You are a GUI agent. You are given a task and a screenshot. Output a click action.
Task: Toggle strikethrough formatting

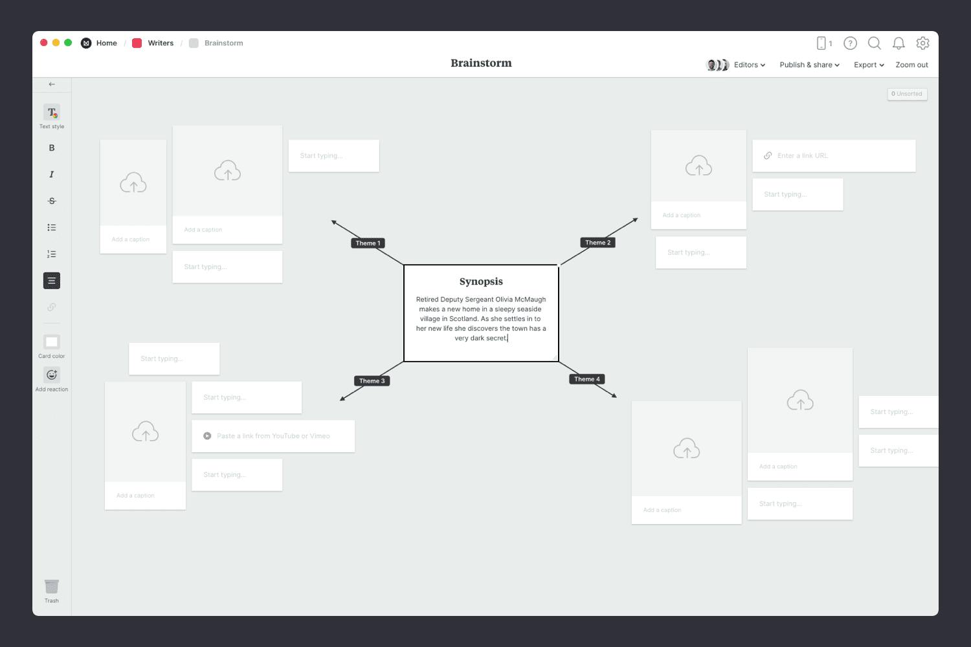[x=52, y=201]
